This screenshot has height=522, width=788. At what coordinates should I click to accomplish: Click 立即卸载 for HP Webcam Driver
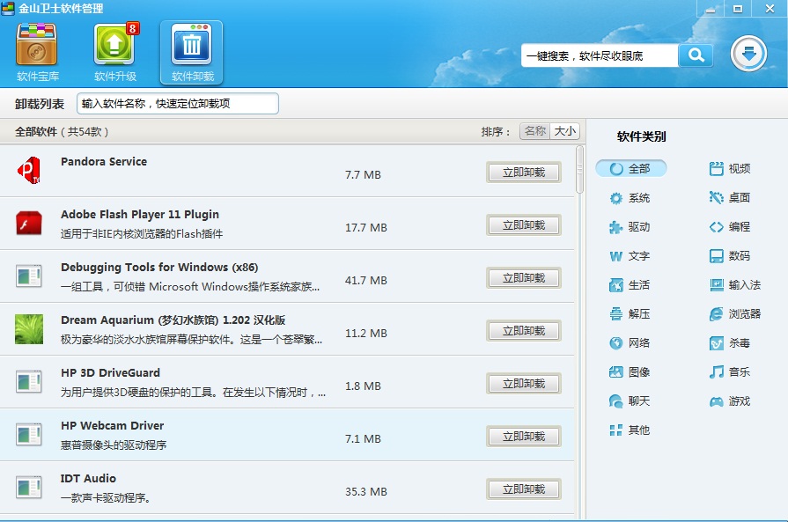coord(524,437)
